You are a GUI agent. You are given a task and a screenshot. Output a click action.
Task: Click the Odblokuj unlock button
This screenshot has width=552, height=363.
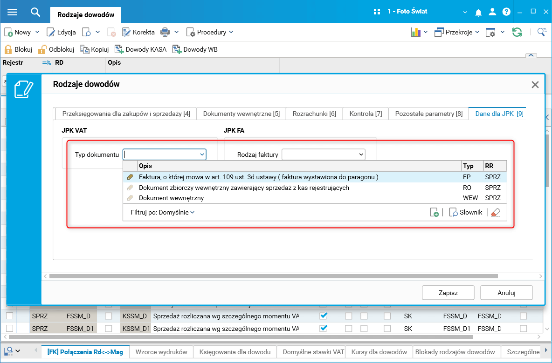(56, 49)
